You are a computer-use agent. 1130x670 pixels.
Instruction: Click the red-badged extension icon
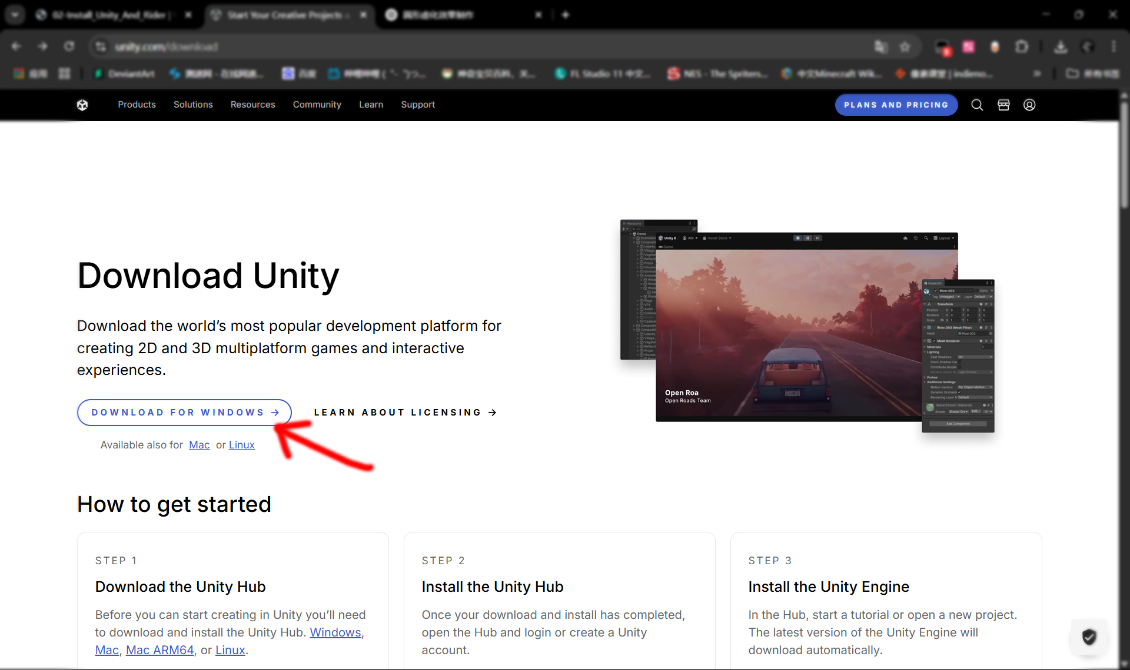[x=943, y=47]
